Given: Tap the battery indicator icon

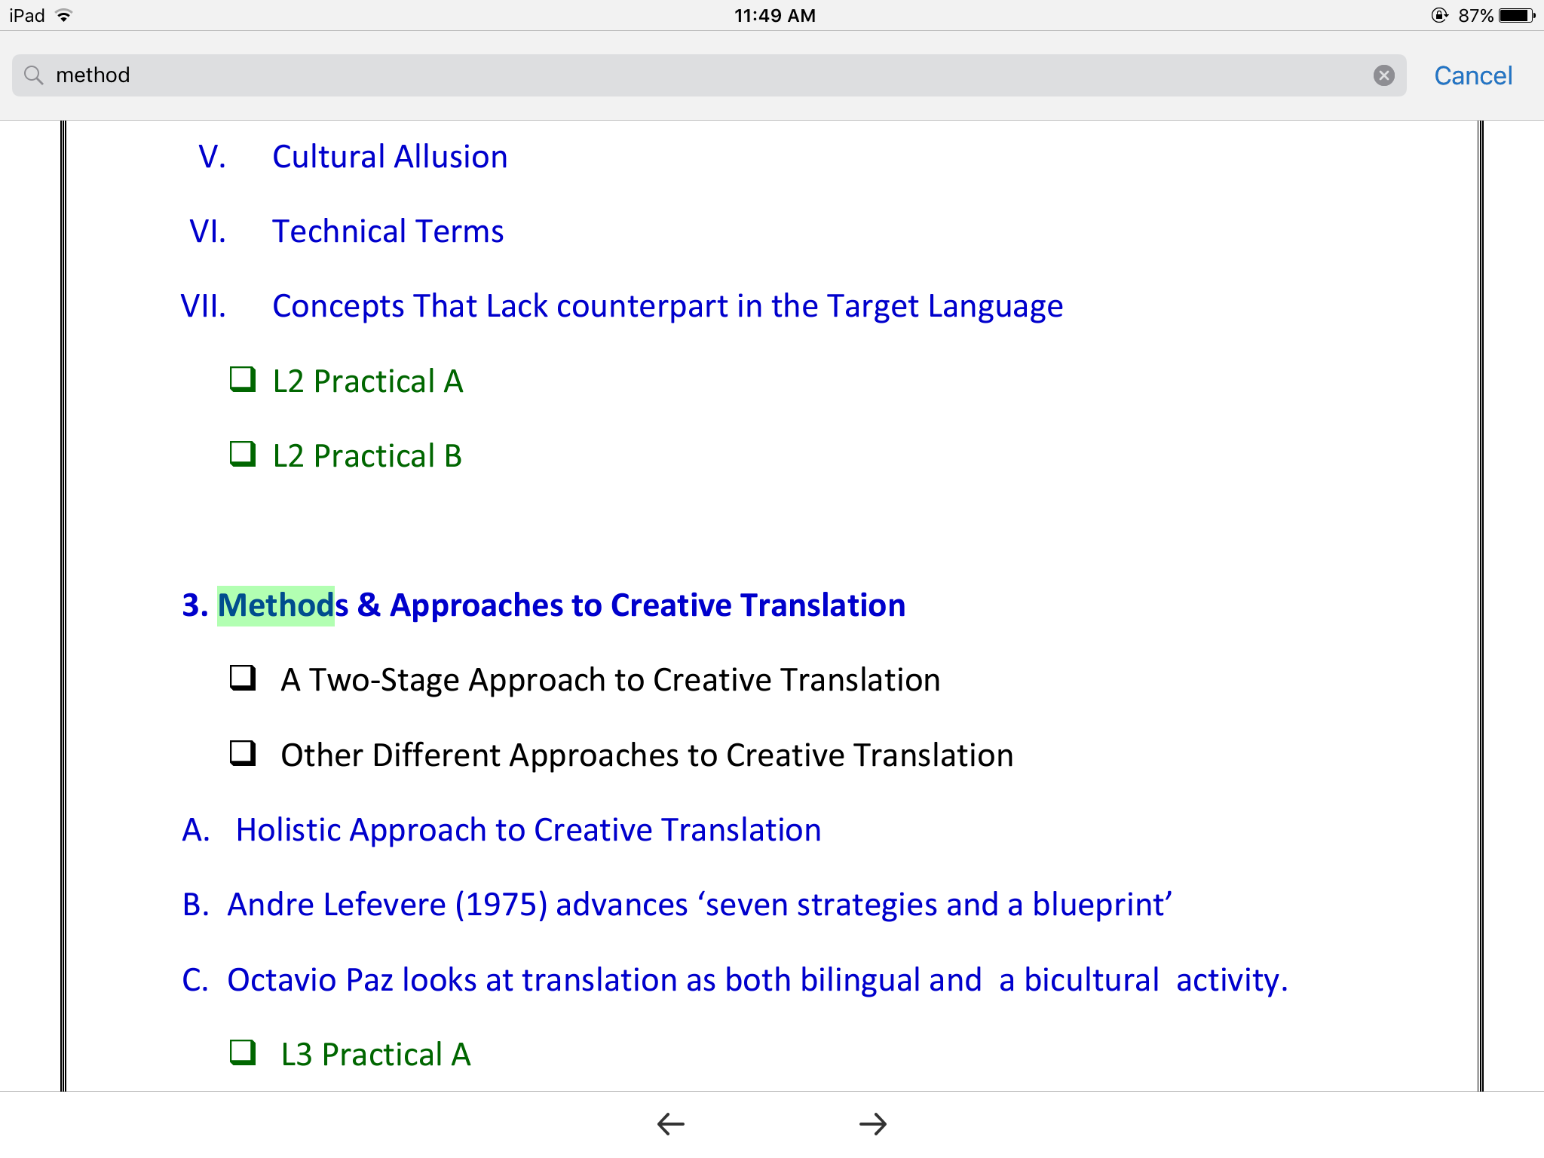Looking at the screenshot, I should tap(1517, 15).
